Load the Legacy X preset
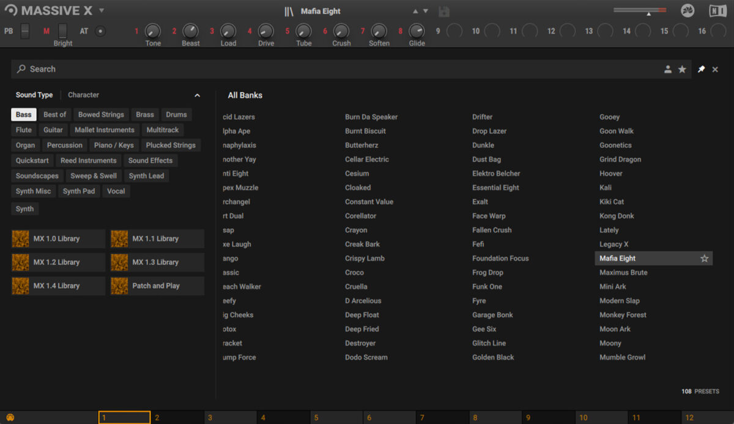This screenshot has width=734, height=424. tap(614, 244)
